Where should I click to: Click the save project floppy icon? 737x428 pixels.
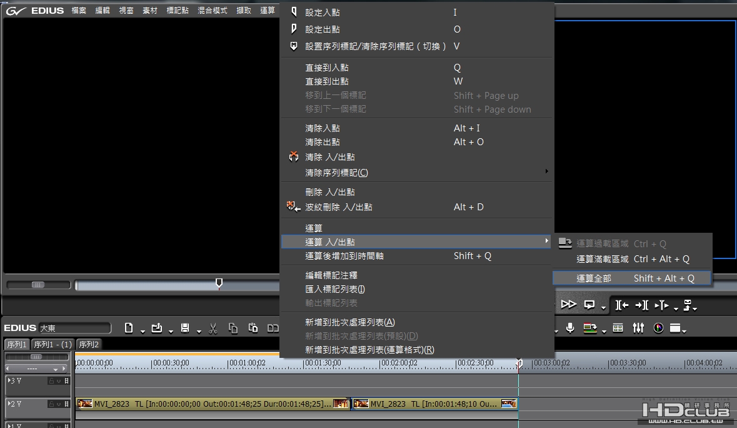[x=185, y=328]
